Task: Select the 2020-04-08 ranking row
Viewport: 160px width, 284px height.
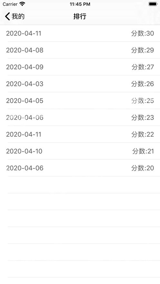Action: (x=80, y=50)
